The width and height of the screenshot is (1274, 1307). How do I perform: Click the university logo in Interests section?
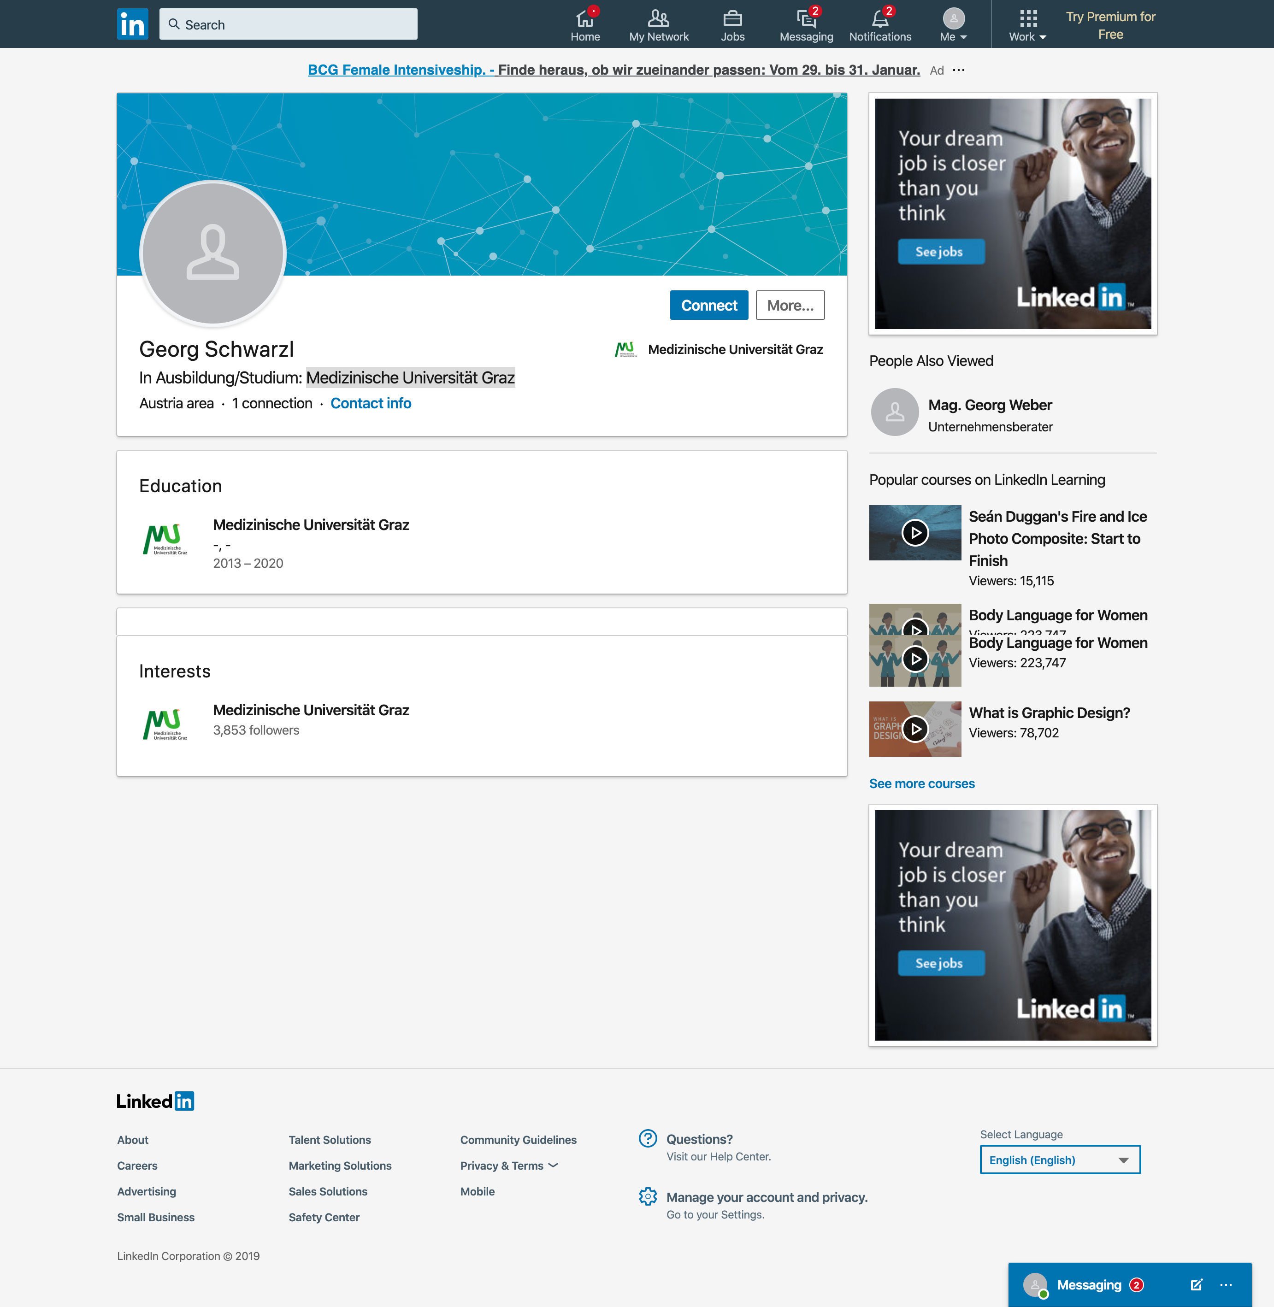point(165,725)
